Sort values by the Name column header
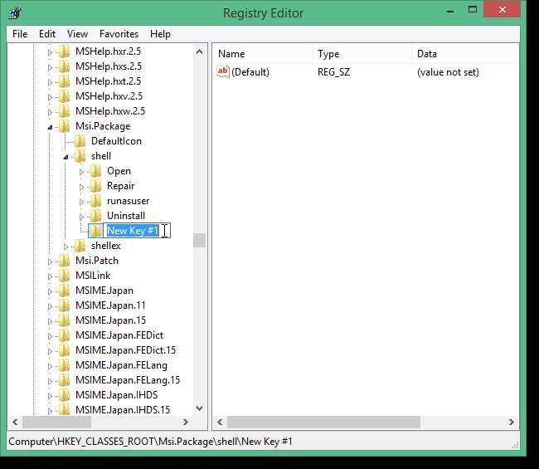 pos(262,54)
